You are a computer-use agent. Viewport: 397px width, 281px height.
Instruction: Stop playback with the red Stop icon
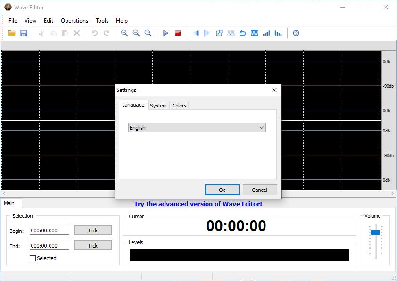coord(178,33)
